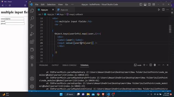Toggle primary side bar layout icon
Image resolution: width=174 pixels, height=97 pixels.
click(141, 4)
